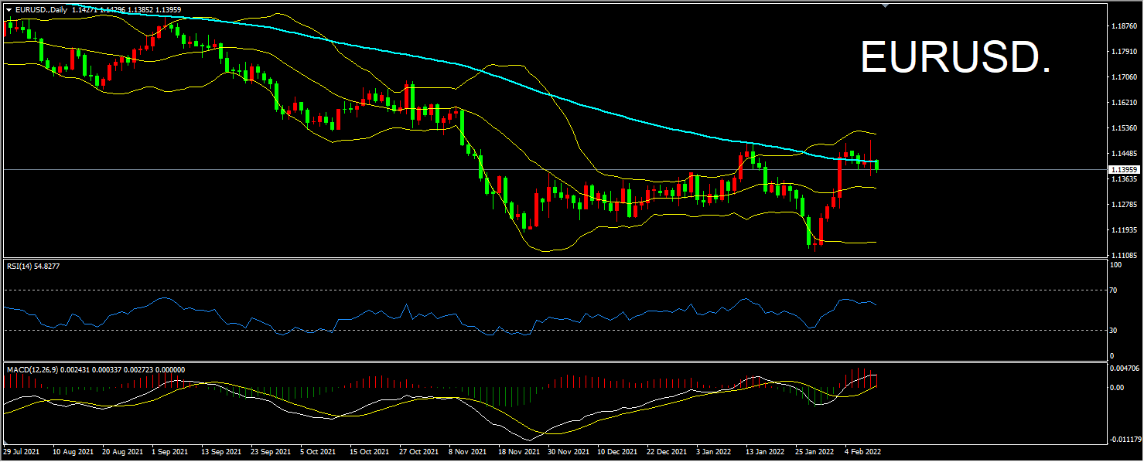Screen dimensions: 1144x462
Task: Click the 4 Feb 2022 date label
Action: pyautogui.click(x=862, y=451)
